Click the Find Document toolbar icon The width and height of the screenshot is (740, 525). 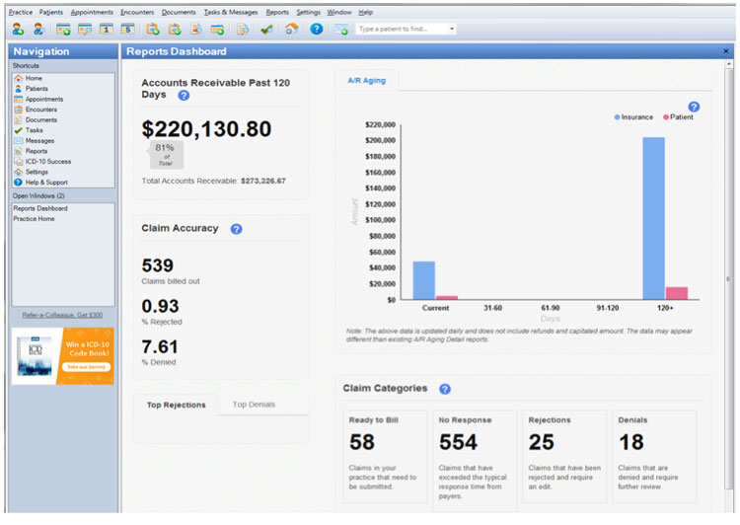[x=243, y=30]
